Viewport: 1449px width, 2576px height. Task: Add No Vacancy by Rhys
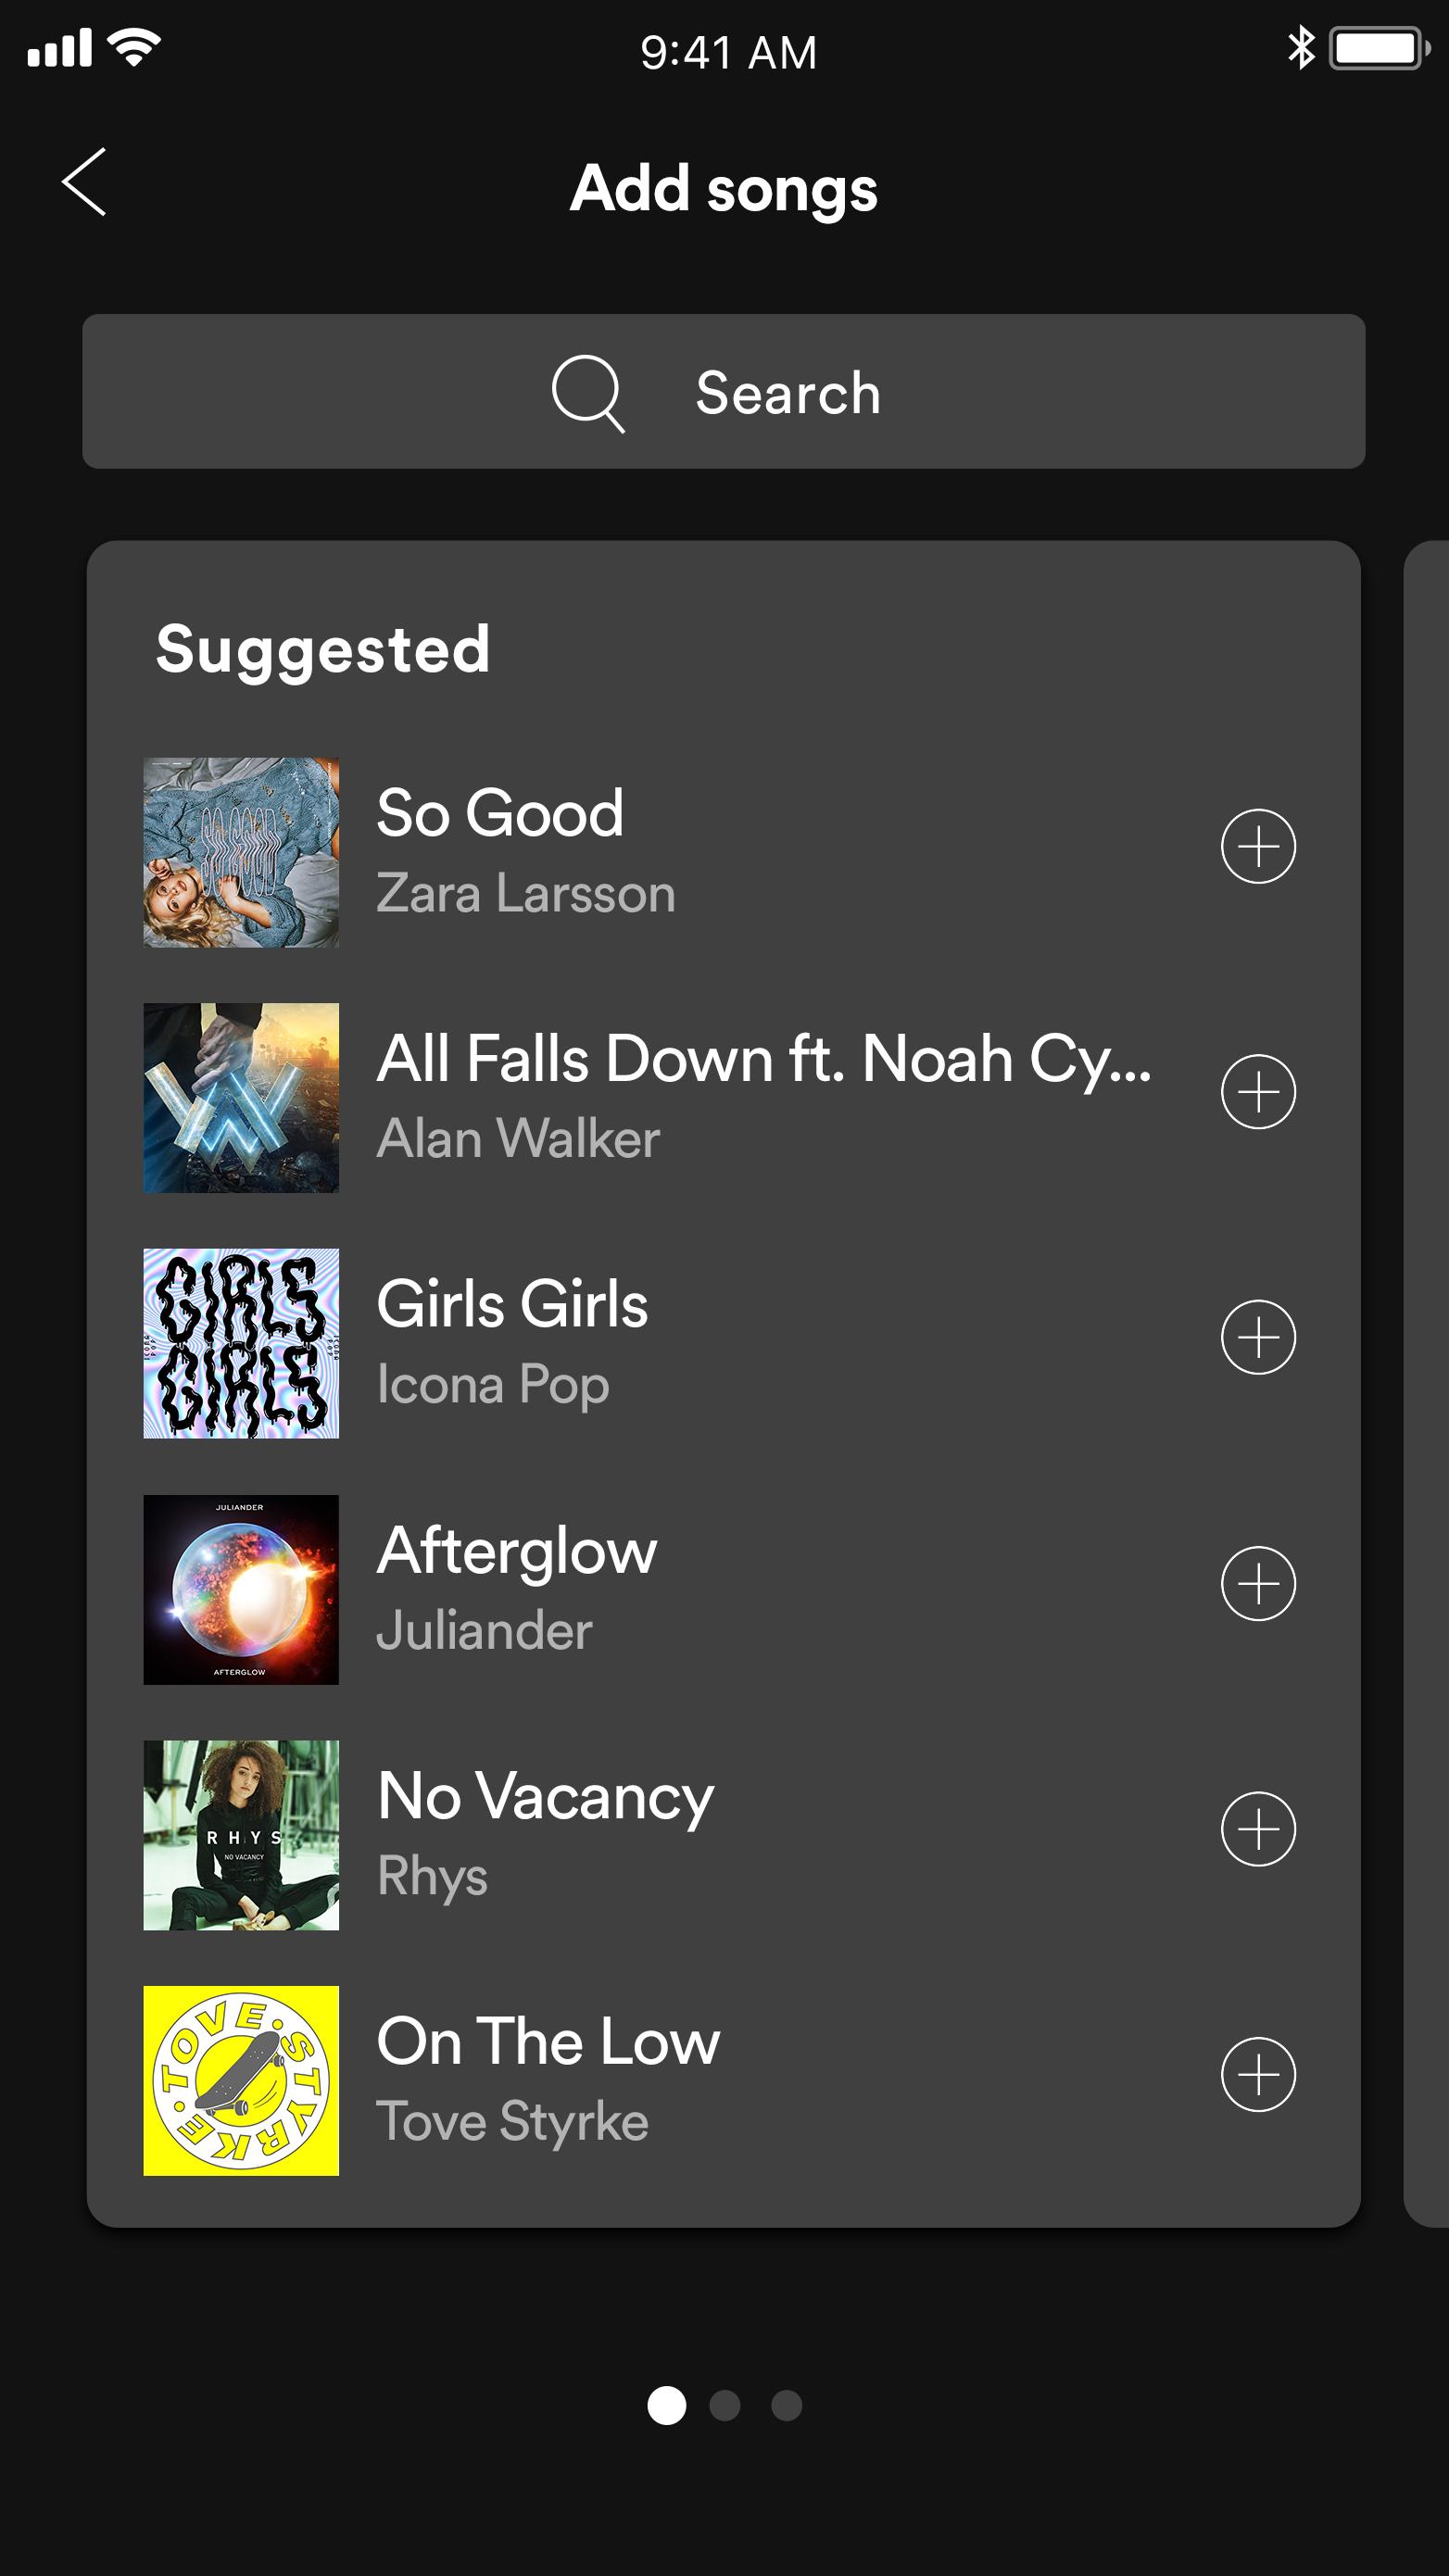point(1257,1829)
